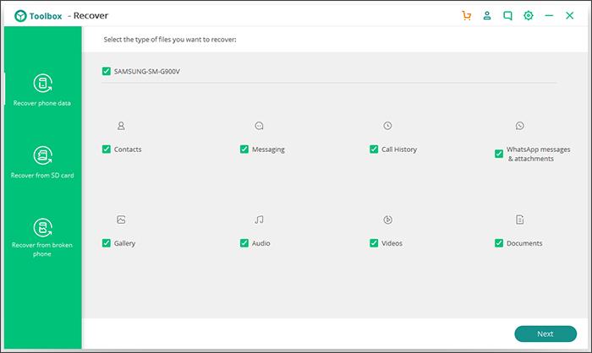Select the Recover phone data label
The width and height of the screenshot is (592, 353).
click(42, 103)
